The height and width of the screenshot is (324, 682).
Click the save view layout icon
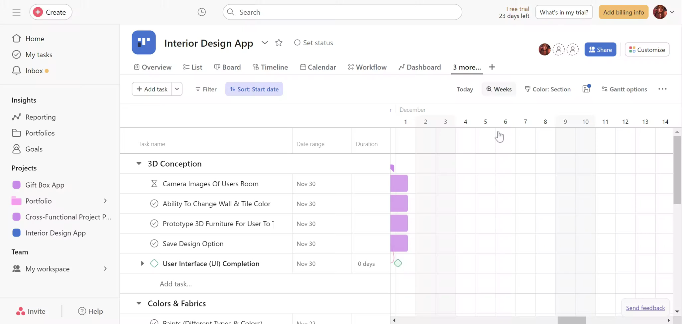(586, 89)
